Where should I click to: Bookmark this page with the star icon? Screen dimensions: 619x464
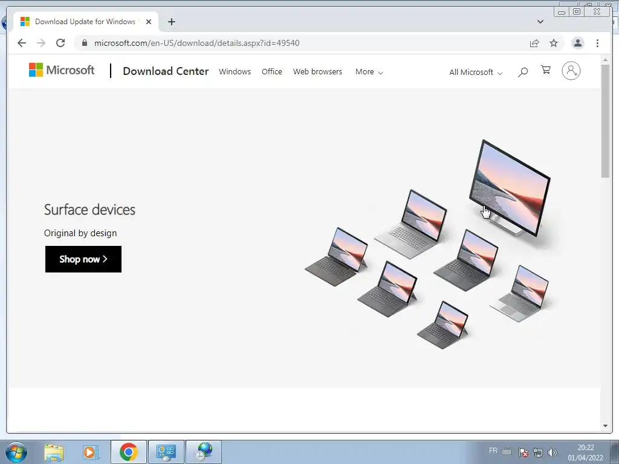coord(554,43)
